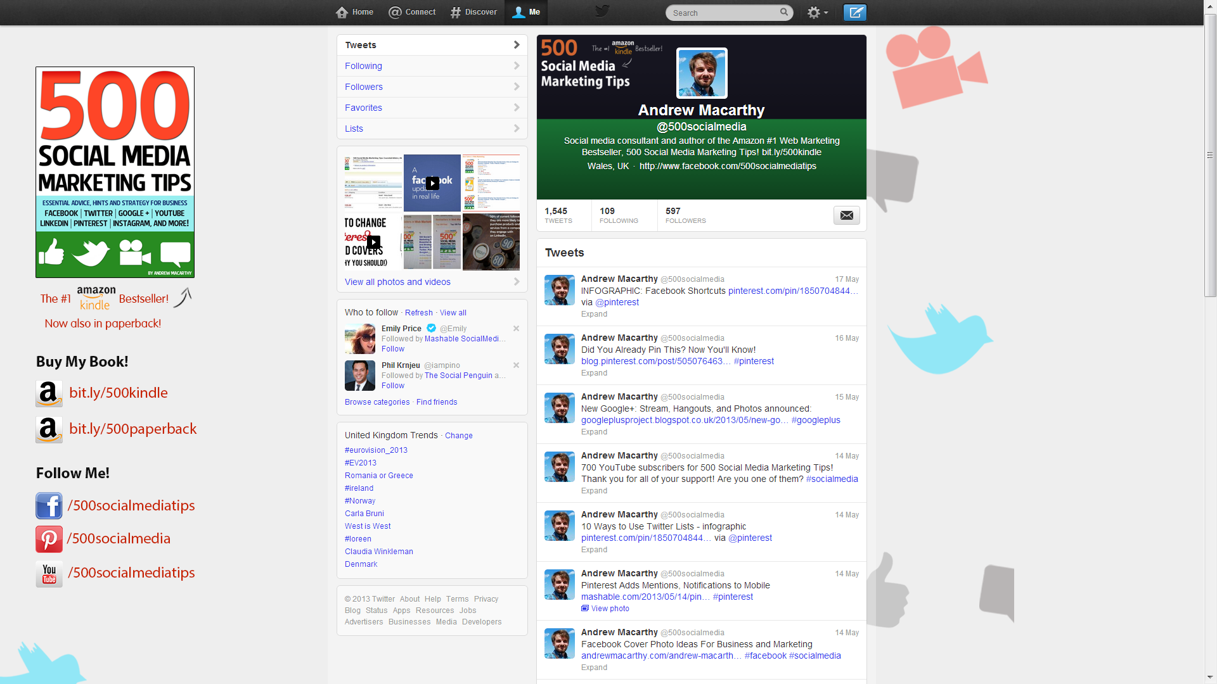Follow Phil Krnjeu

point(393,386)
